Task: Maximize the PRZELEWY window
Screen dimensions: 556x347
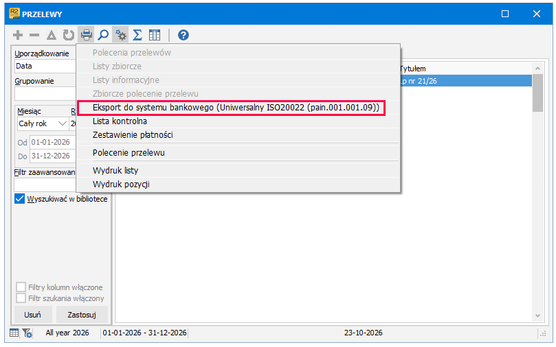Action: tap(505, 14)
